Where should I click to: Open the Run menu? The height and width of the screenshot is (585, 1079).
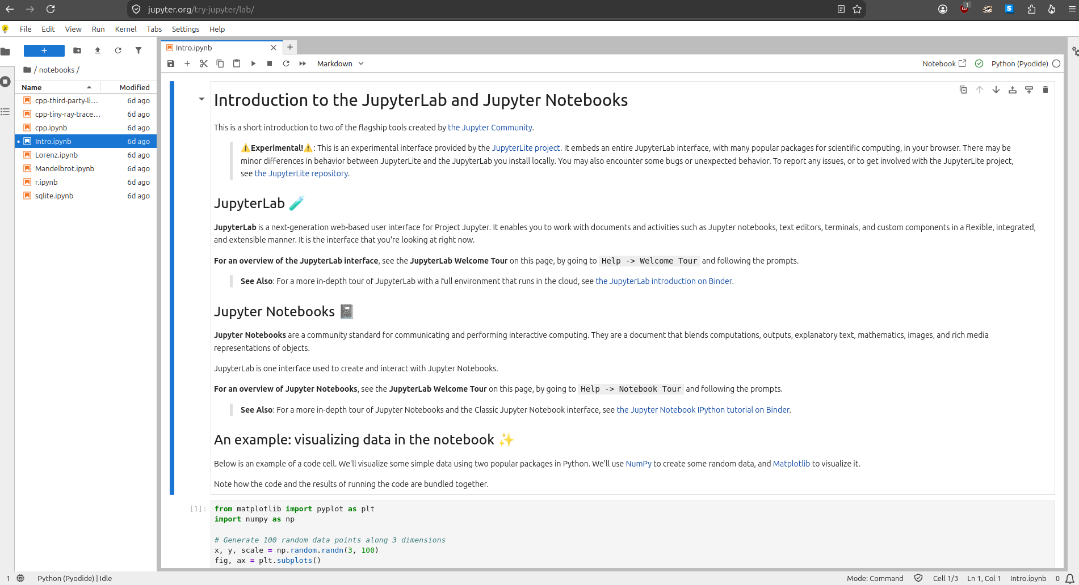[x=98, y=29]
